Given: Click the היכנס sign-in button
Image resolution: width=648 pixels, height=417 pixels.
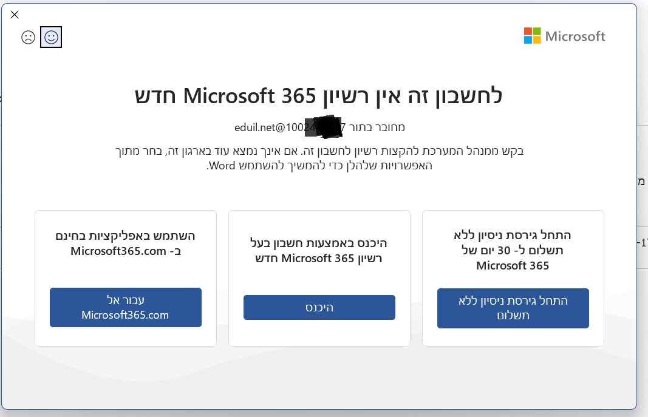Looking at the screenshot, I should [x=319, y=307].
